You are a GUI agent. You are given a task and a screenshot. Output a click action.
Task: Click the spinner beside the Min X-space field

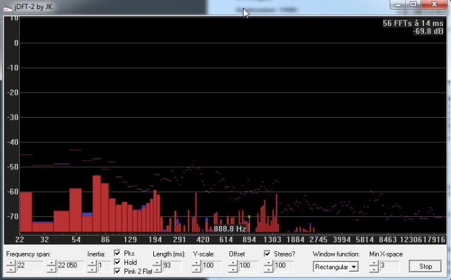coord(373,266)
